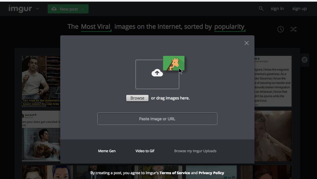The width and height of the screenshot is (317, 179).
Task: Click the sign up link
Action: 299,9
